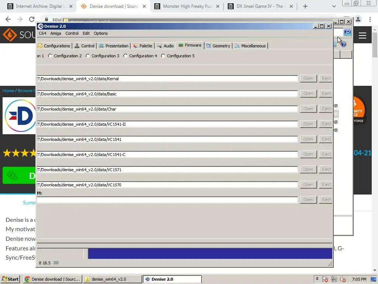The height and width of the screenshot is (284, 378).
Task: Click Open for VC1570 firmware
Action: tap(308, 185)
